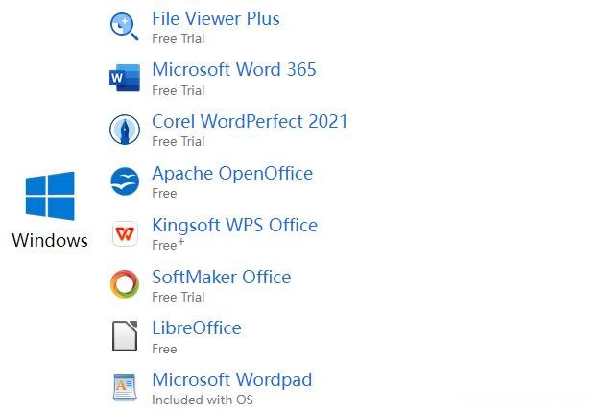Viewport: 597px width, 412px height.
Task: Click the Corel WordPerfect pen nib icon
Action: pyautogui.click(x=125, y=130)
